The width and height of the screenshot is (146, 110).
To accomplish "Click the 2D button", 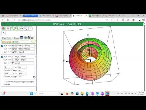I will [32, 38].
